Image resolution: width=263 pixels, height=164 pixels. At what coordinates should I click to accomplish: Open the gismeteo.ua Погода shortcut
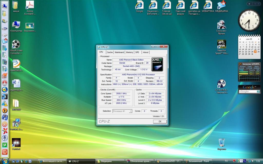pos(194,8)
